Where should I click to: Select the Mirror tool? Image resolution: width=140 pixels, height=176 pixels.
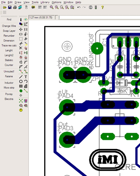pyautogui.click(x=21, y=34)
